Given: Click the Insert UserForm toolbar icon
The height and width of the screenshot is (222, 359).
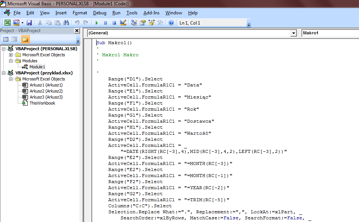Looking at the screenshot, I should 16,23.
